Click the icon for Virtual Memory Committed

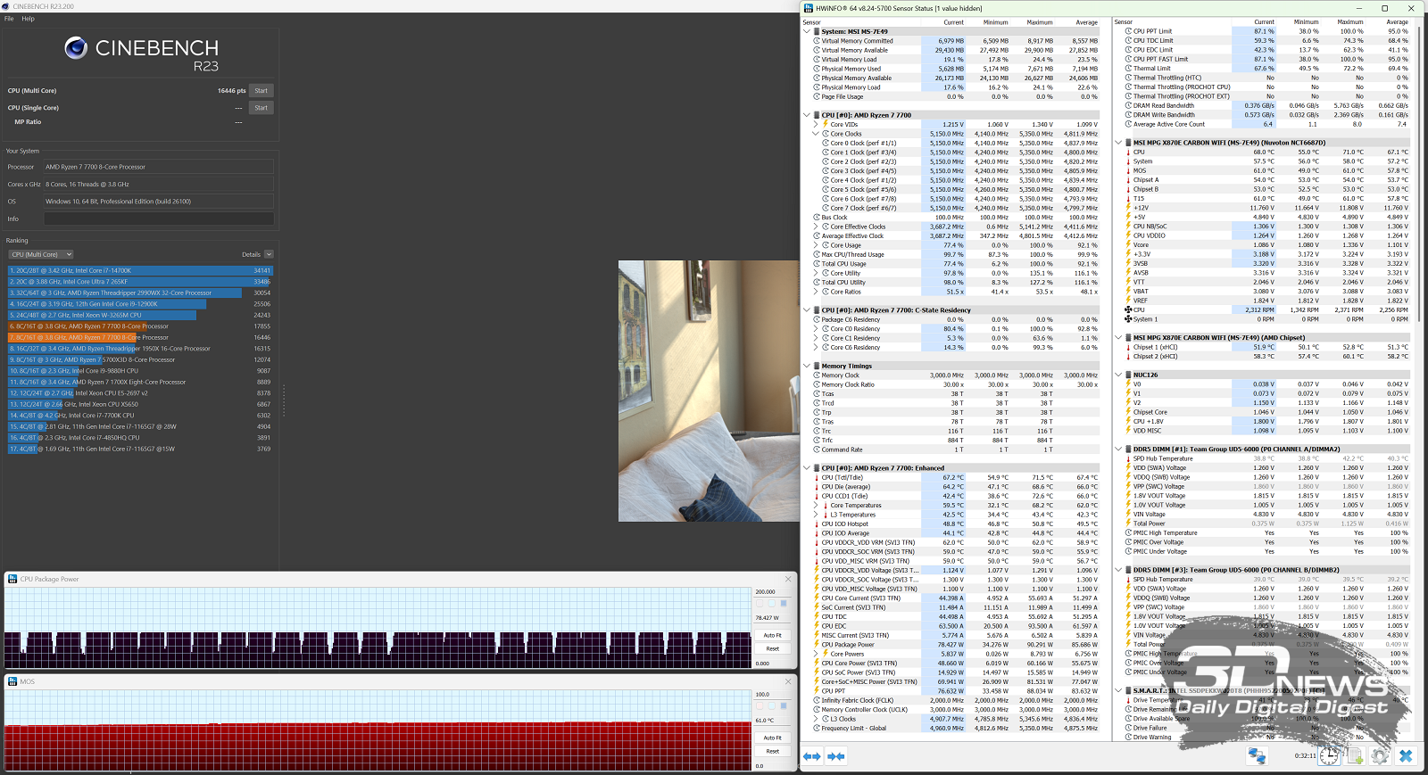pos(817,41)
